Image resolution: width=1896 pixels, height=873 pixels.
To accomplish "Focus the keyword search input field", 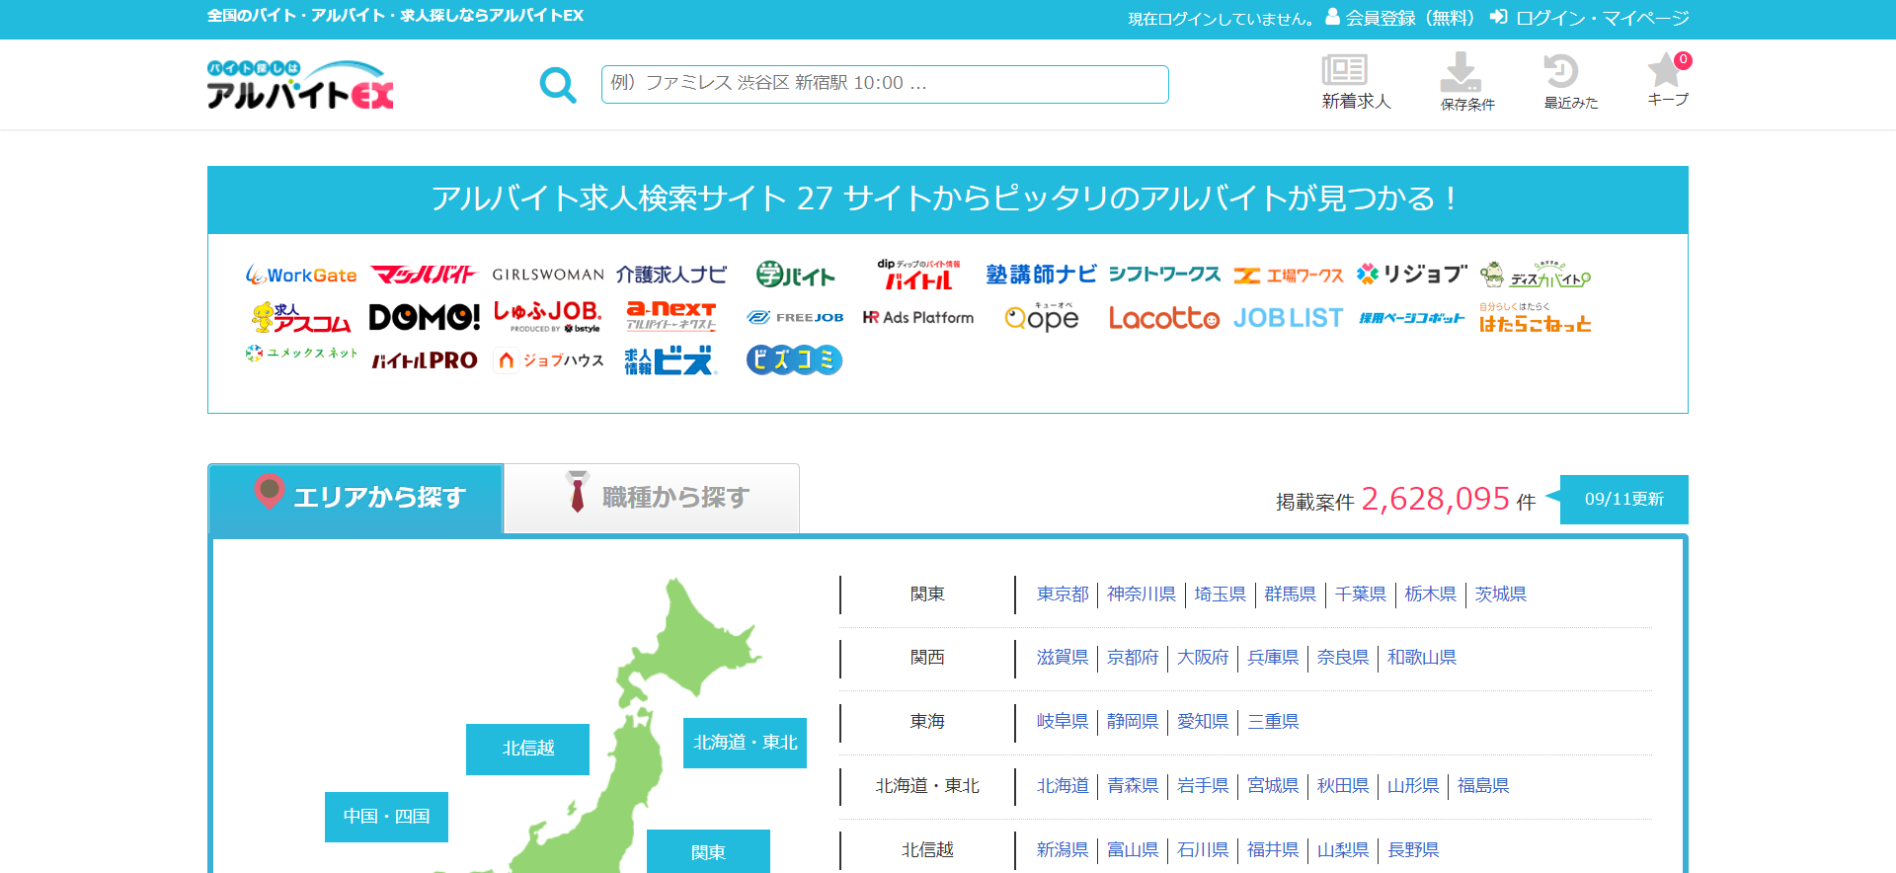I will click(x=885, y=84).
